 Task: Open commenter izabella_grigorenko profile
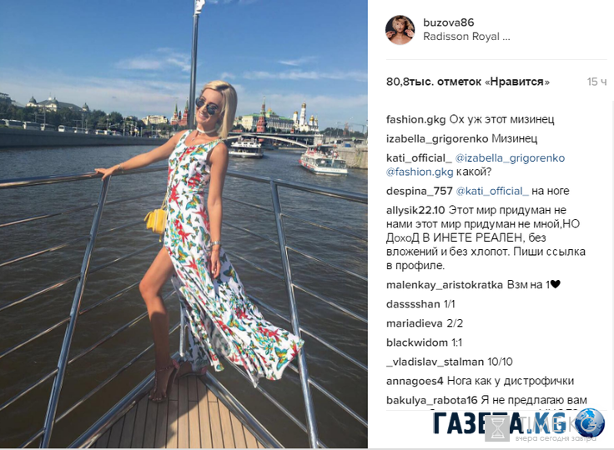click(437, 138)
